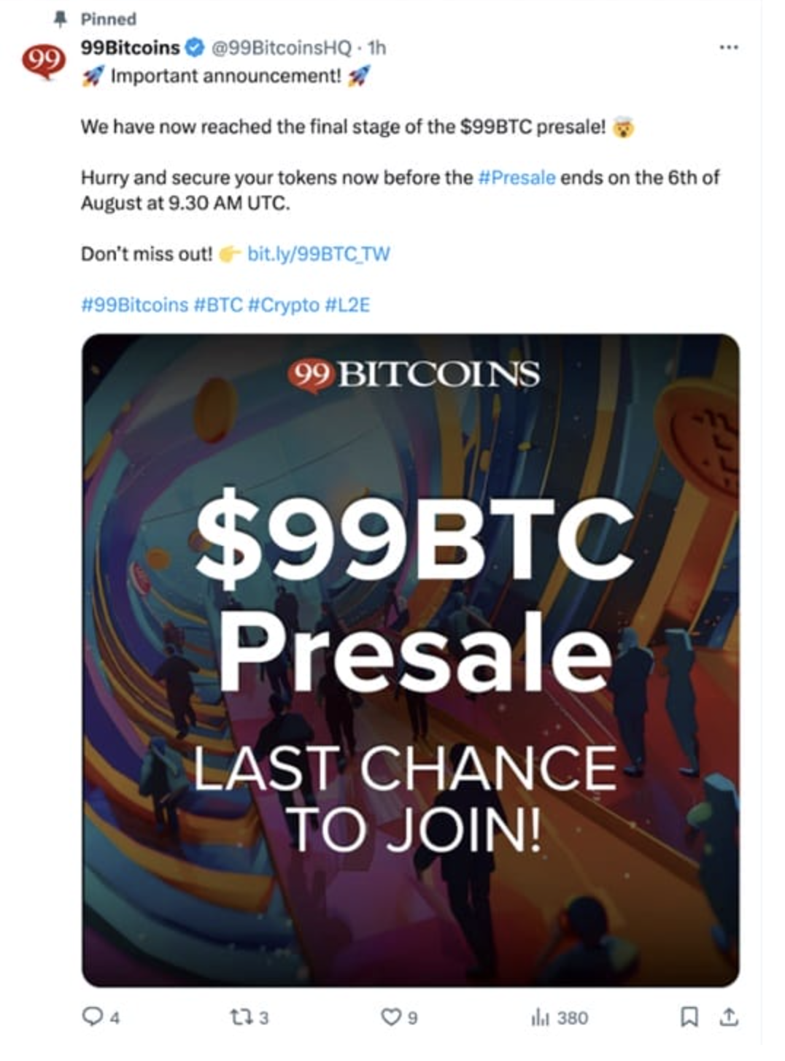The image size is (785, 1061).
Task: Open the #BTC hashtag
Action: point(218,304)
